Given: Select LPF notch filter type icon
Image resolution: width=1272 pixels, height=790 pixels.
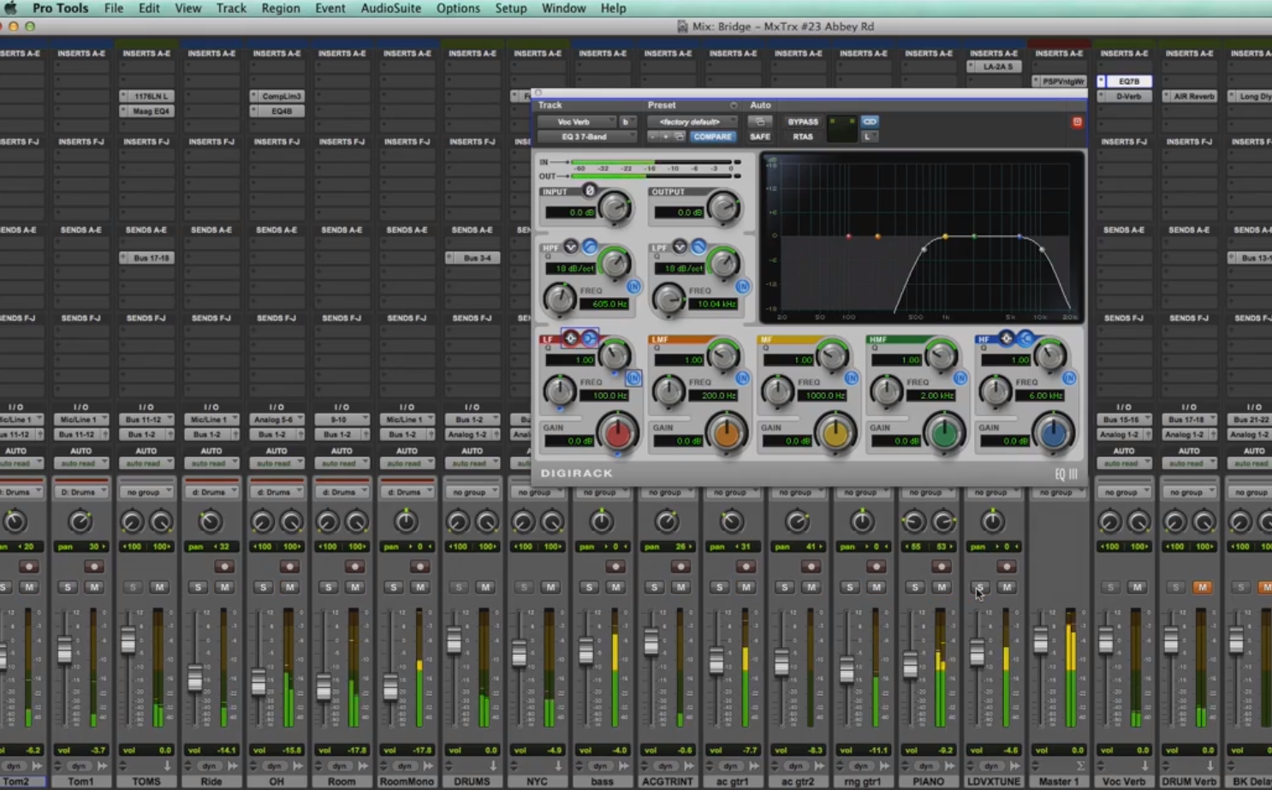Looking at the screenshot, I should 680,247.
